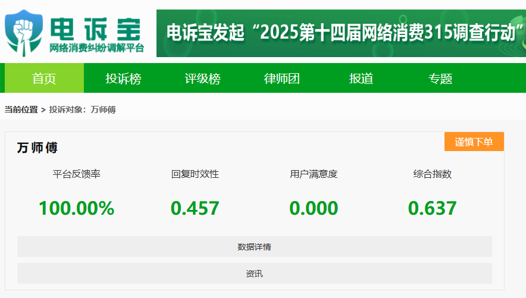
Task: Click the 电诉宝 site title text
Action: (96, 29)
